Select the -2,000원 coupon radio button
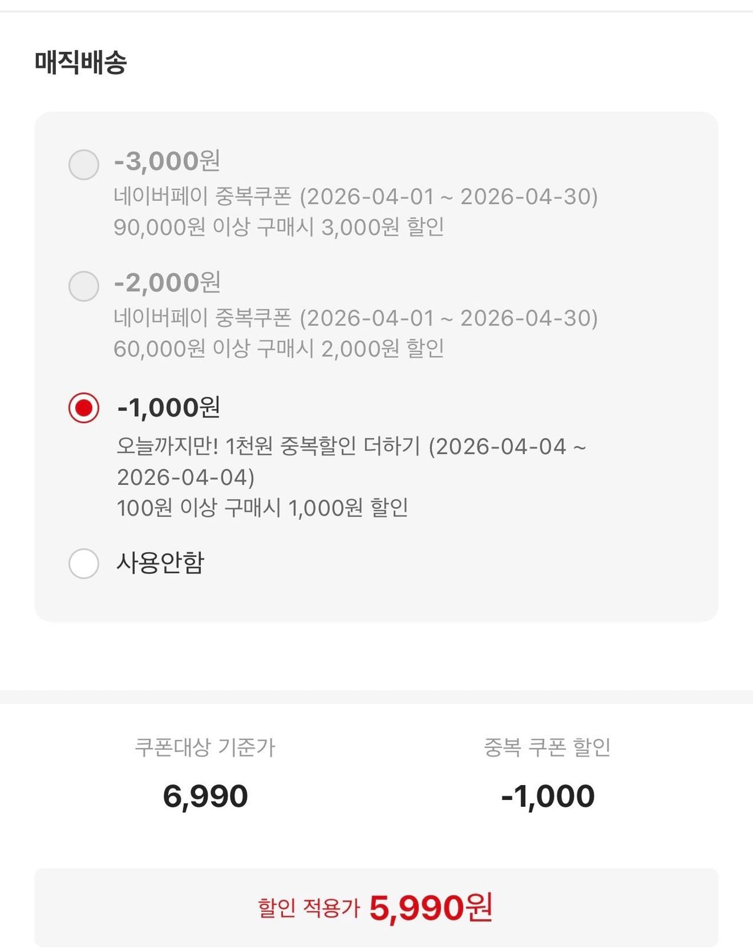This screenshot has width=753, height=951. tap(84, 286)
